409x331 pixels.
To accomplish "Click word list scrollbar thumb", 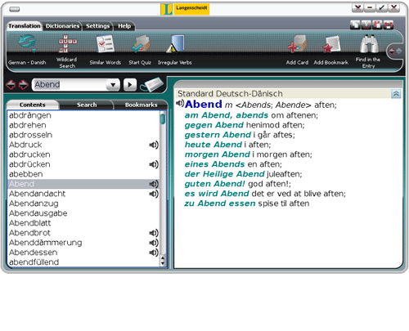I will coord(163,119).
